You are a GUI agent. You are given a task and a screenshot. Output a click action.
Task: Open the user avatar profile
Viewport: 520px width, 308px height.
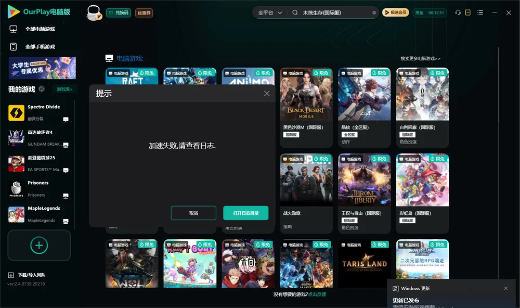click(x=94, y=12)
